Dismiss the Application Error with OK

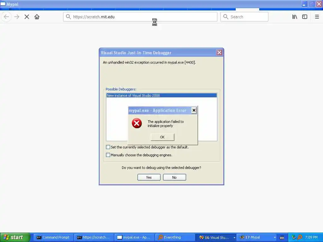coord(162,137)
